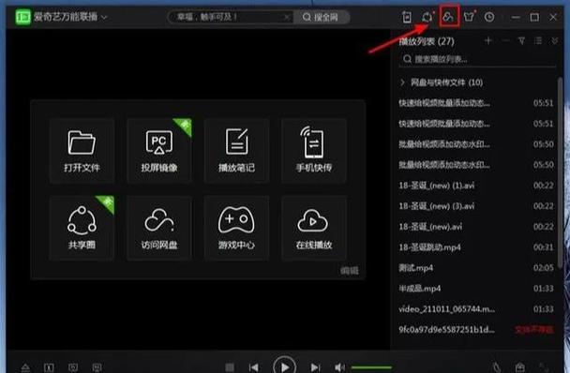
Task: Click the green volume slider
Action: (371, 367)
